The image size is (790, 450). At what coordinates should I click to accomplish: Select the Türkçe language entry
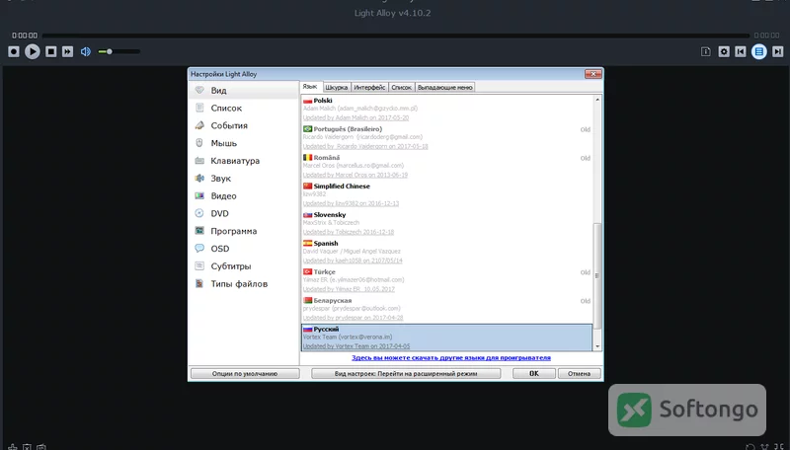pos(447,280)
